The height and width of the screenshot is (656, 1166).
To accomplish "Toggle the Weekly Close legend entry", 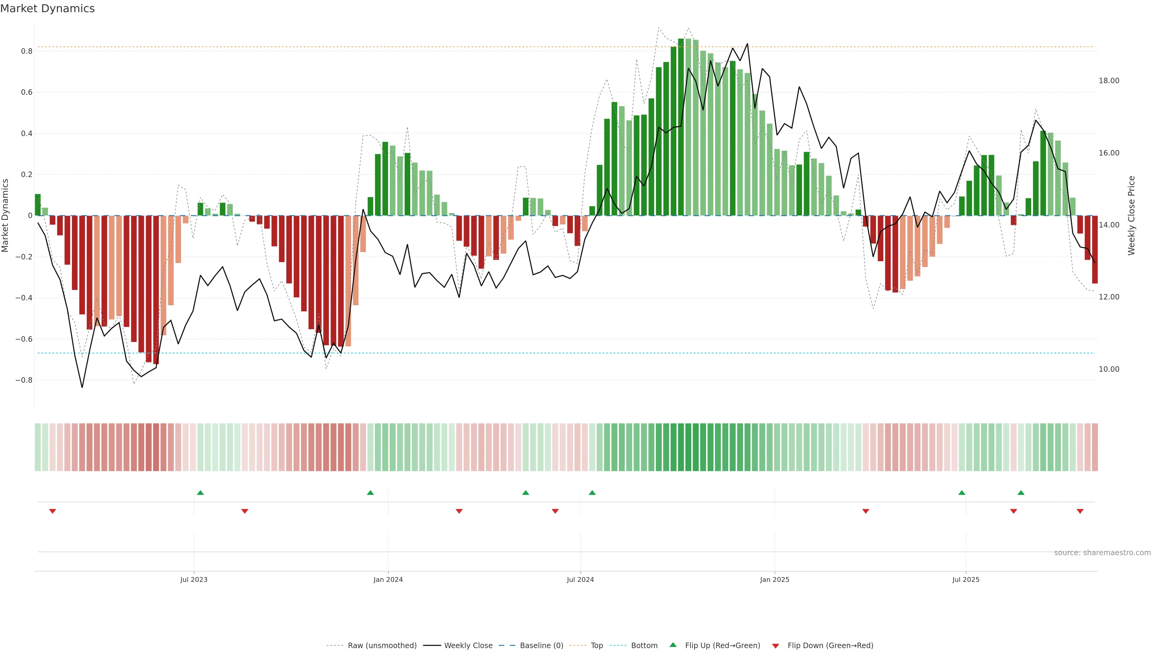I will click(468, 646).
